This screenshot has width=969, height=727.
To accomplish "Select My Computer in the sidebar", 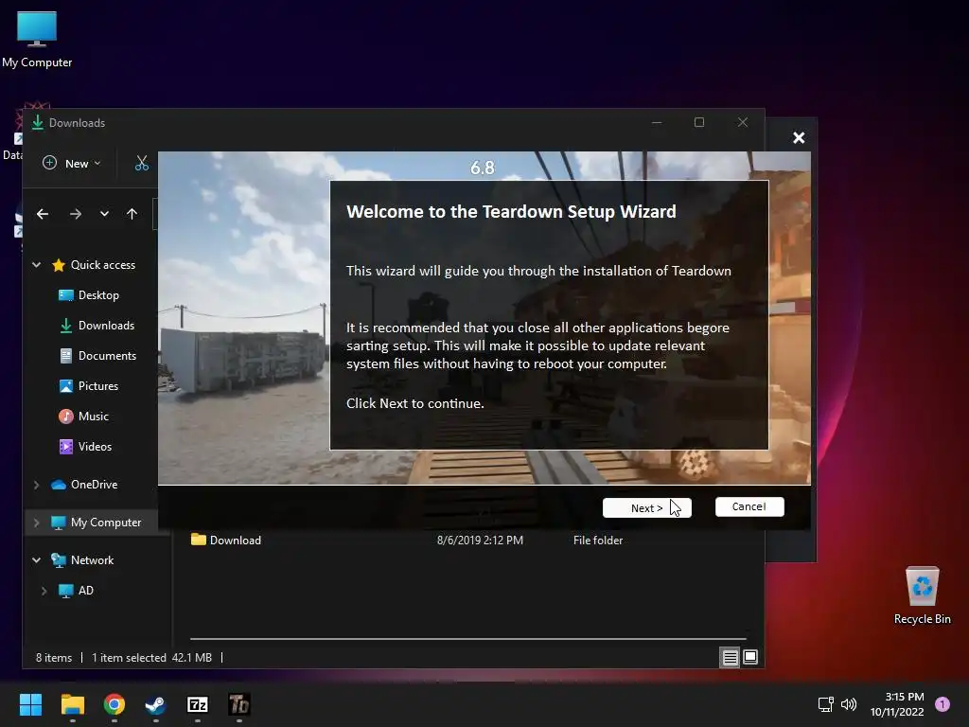I will point(106,523).
